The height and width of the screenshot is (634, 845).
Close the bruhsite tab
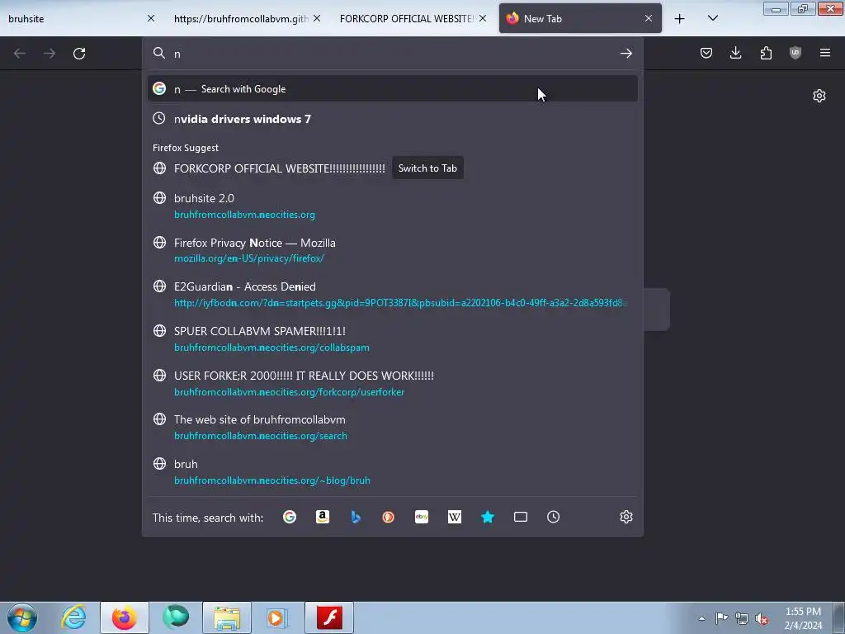151,19
